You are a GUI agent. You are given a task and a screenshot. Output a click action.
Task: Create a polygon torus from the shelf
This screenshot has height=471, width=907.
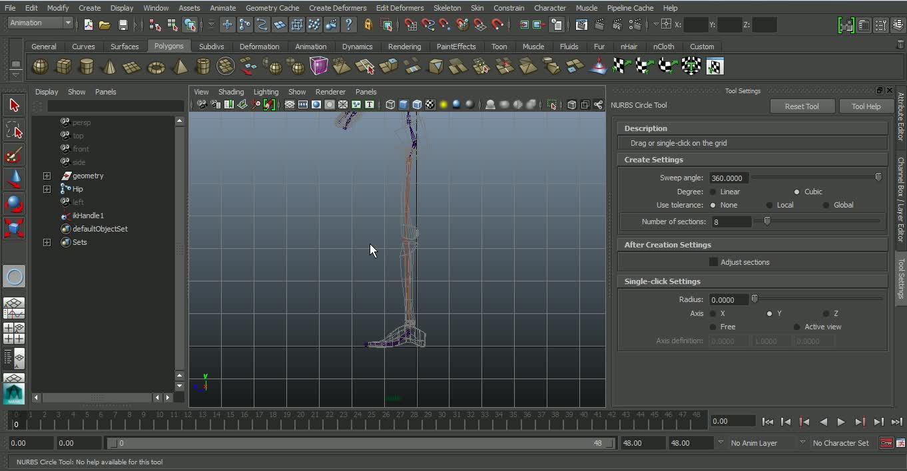(x=156, y=67)
